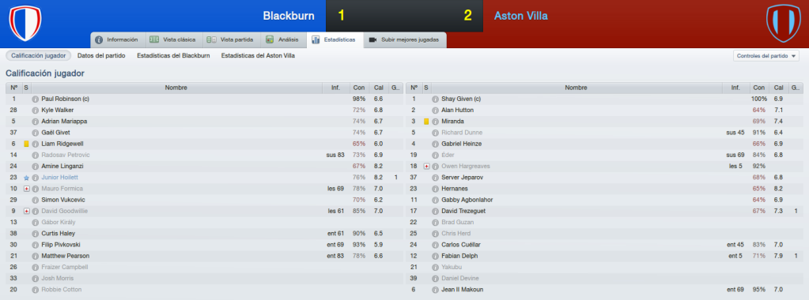809x300 pixels.
Task: Open Junior Hoilett player link
Action: pos(60,178)
